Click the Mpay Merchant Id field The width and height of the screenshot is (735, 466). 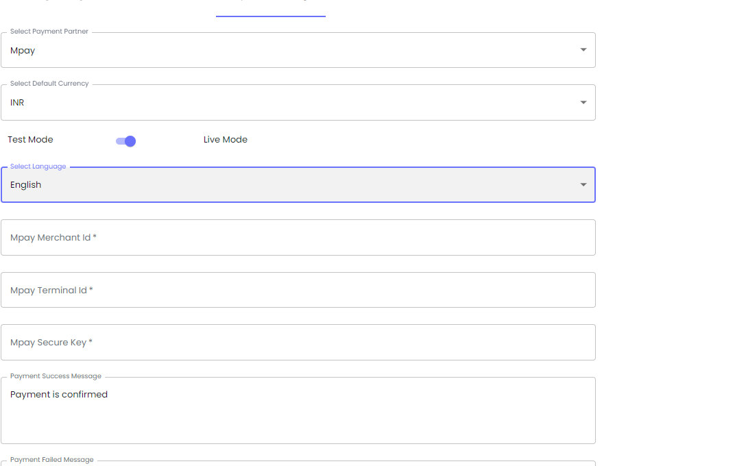[298, 238]
